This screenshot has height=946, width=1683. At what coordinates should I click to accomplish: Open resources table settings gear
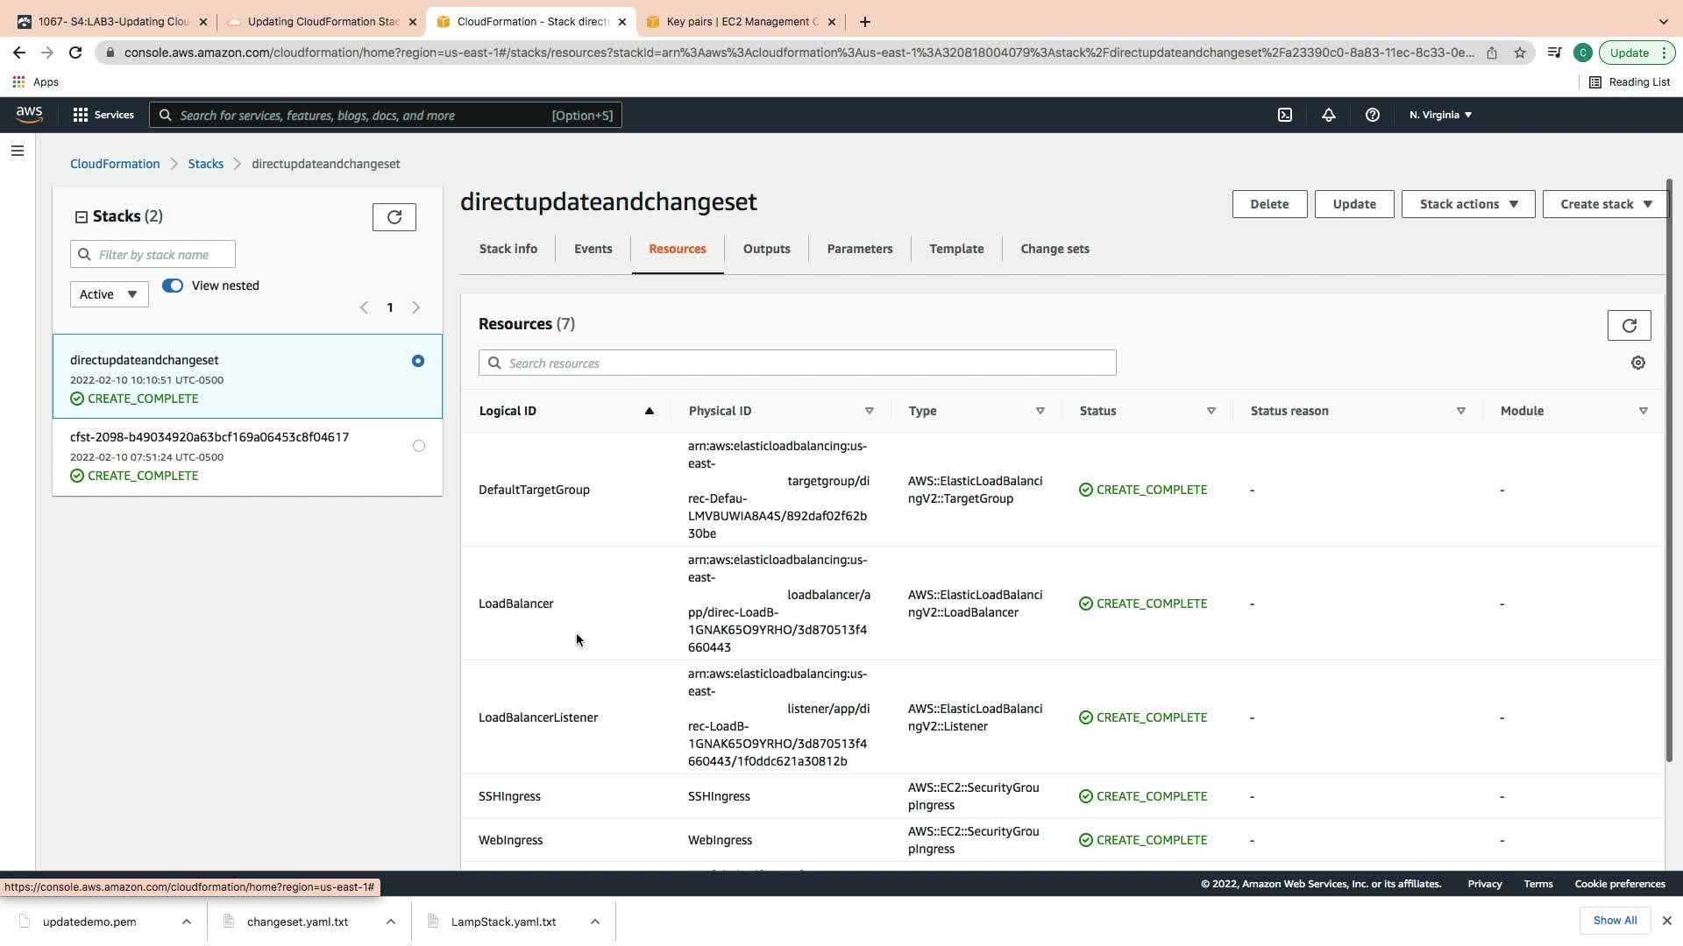pyautogui.click(x=1637, y=363)
